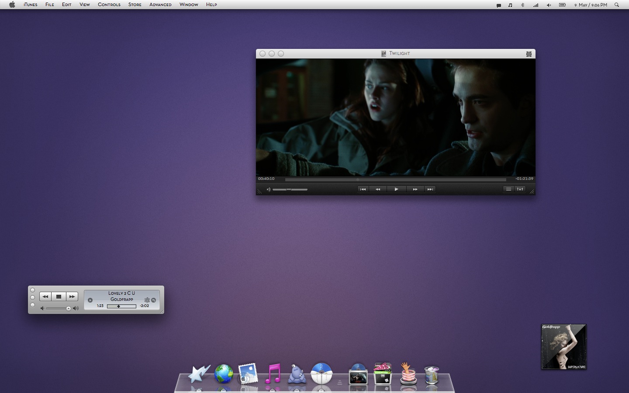Skip to next chapter in Twilight player

point(430,189)
